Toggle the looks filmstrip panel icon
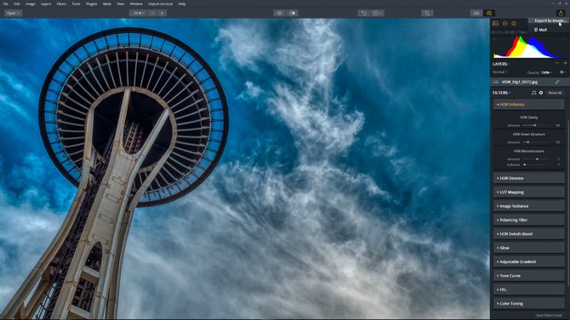 coord(476,13)
